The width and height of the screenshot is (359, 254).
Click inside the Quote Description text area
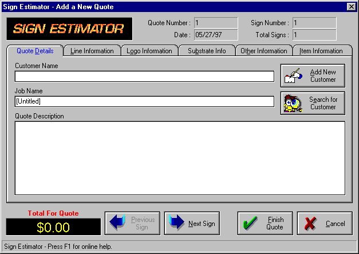180,158
